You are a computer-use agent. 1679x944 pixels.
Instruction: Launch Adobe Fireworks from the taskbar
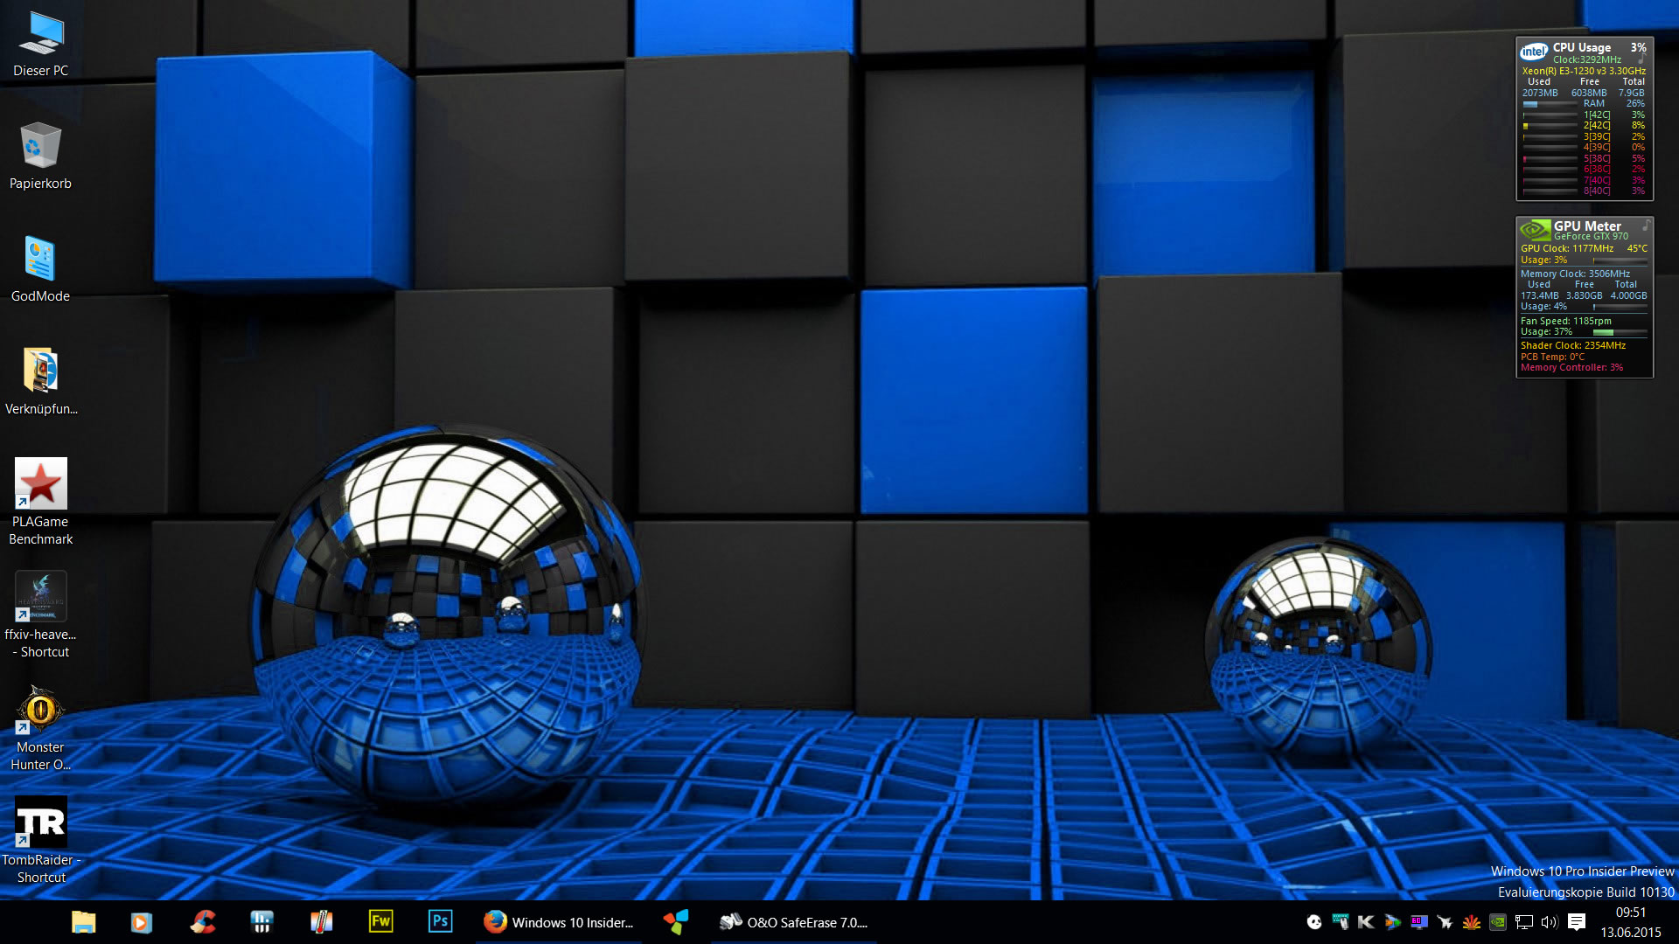click(x=380, y=921)
